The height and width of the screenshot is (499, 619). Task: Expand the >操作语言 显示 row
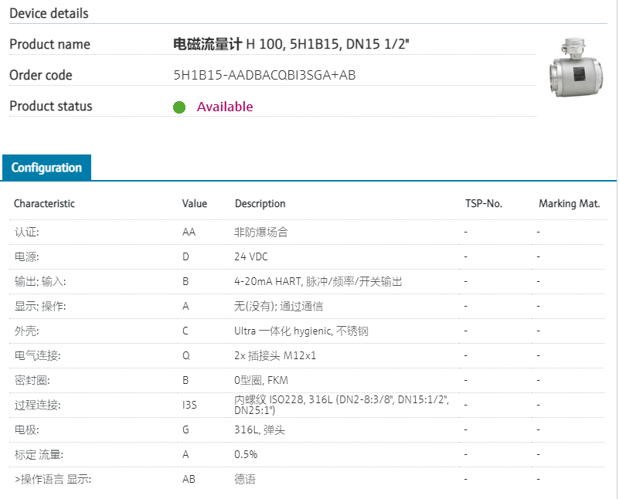(x=53, y=480)
